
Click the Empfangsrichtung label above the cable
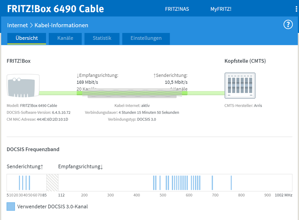98,75
